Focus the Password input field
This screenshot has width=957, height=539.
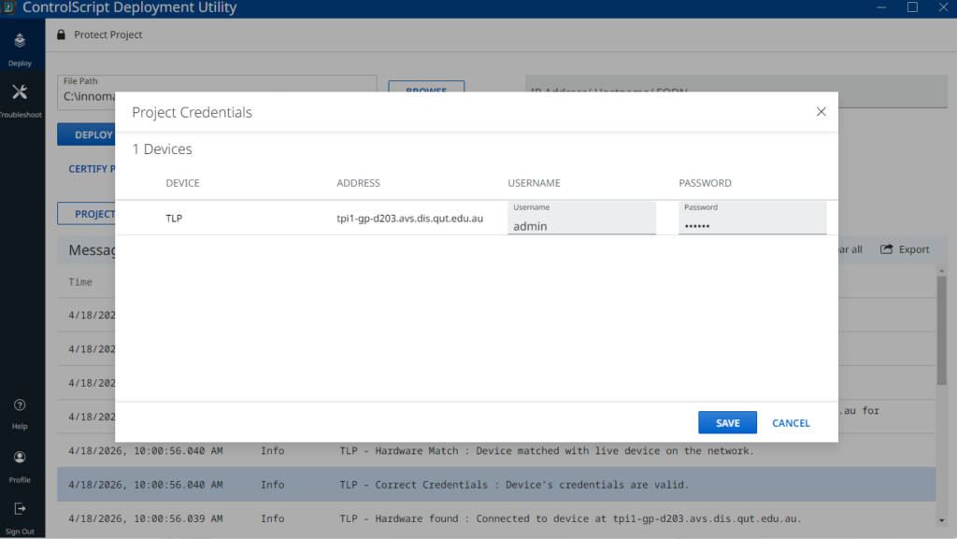tap(752, 225)
